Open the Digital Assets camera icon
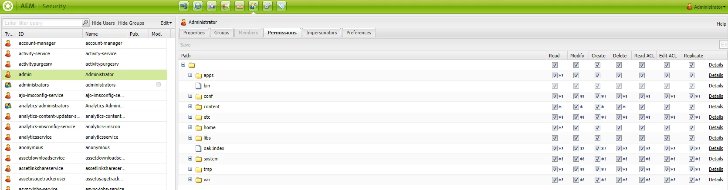Viewport: 728px width, 190px height. 212,6
